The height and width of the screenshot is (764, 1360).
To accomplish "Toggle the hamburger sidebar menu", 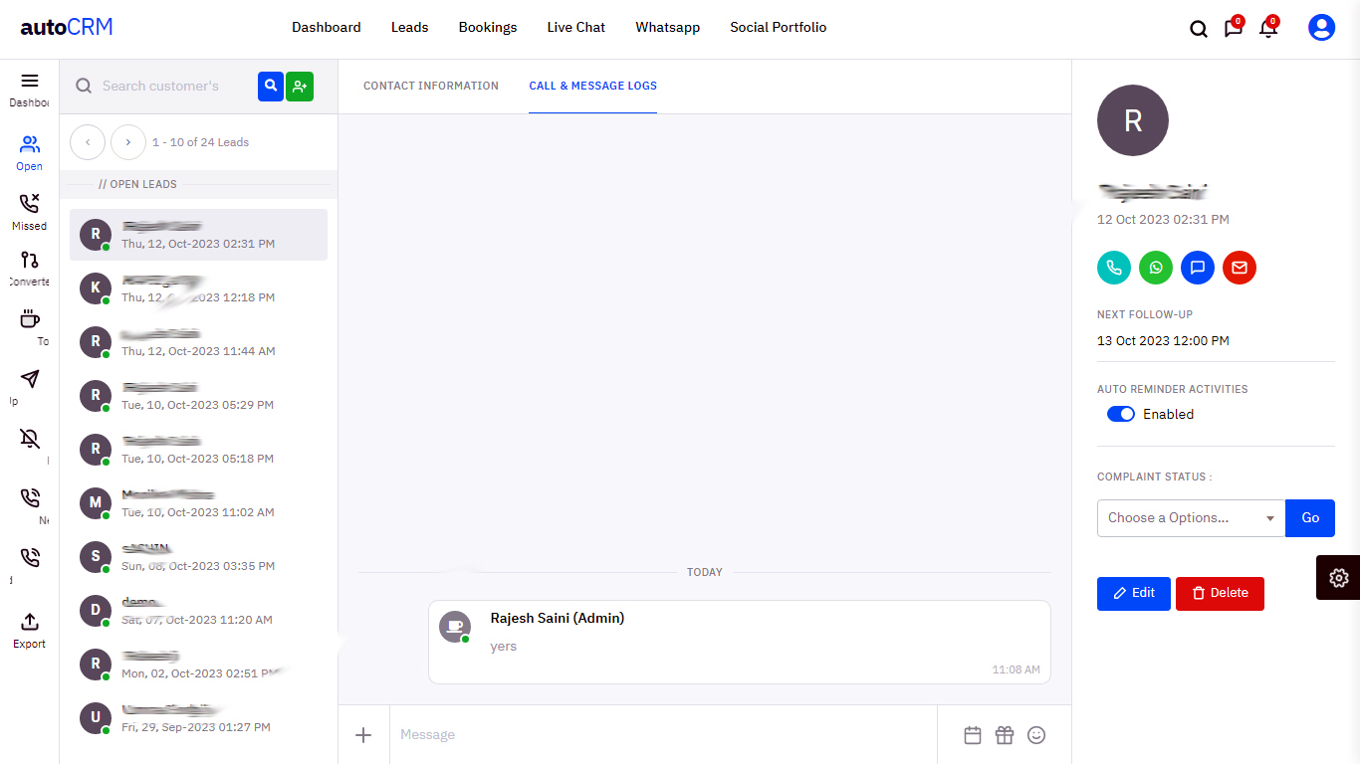I will (x=30, y=81).
